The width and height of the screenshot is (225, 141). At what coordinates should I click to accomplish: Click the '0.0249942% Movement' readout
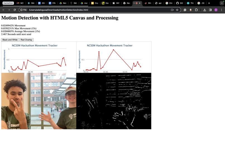click(x=13, y=25)
